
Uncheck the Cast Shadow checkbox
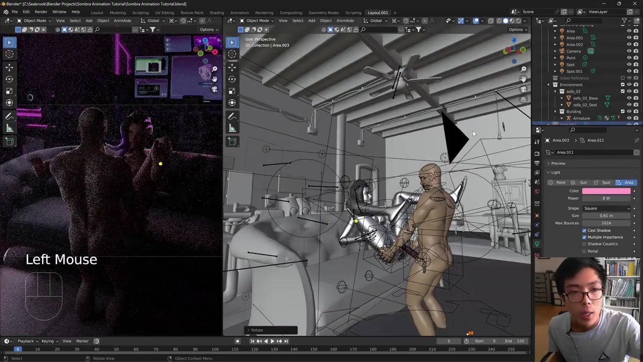point(584,230)
